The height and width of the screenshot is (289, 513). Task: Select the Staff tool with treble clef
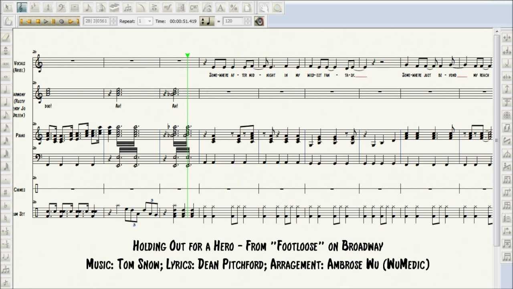point(22,8)
